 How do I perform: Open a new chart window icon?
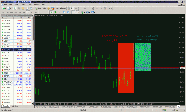click(x=3, y=8)
